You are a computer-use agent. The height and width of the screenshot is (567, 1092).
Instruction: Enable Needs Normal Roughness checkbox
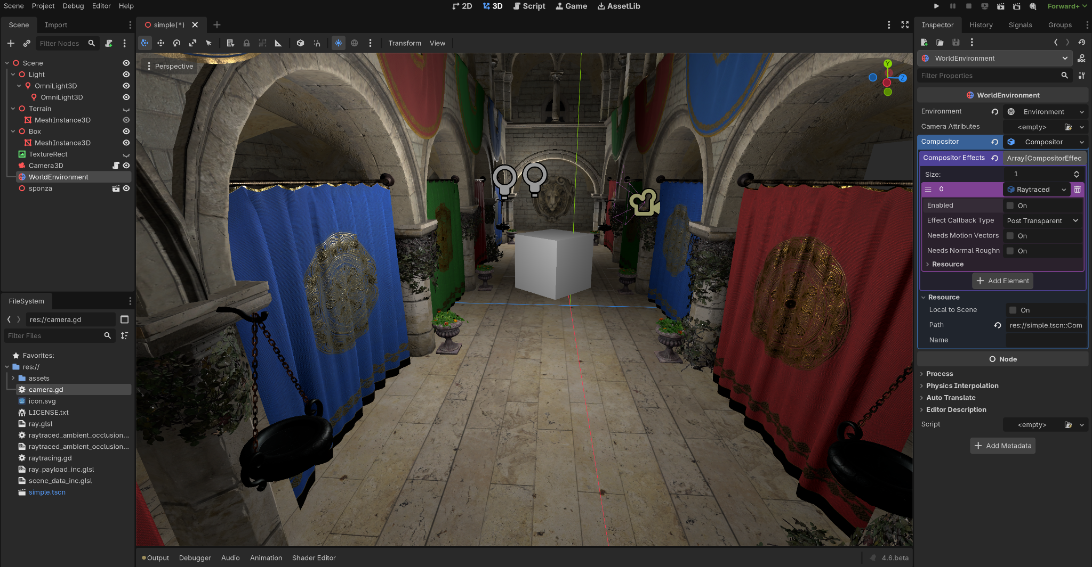(1010, 251)
